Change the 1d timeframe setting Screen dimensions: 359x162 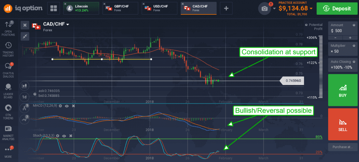[24, 97]
